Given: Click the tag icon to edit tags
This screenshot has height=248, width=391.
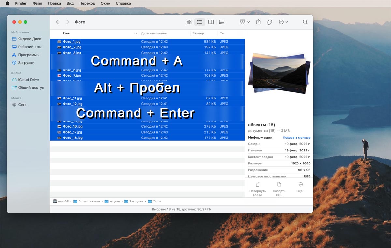Looking at the screenshot, I should [x=269, y=22].
